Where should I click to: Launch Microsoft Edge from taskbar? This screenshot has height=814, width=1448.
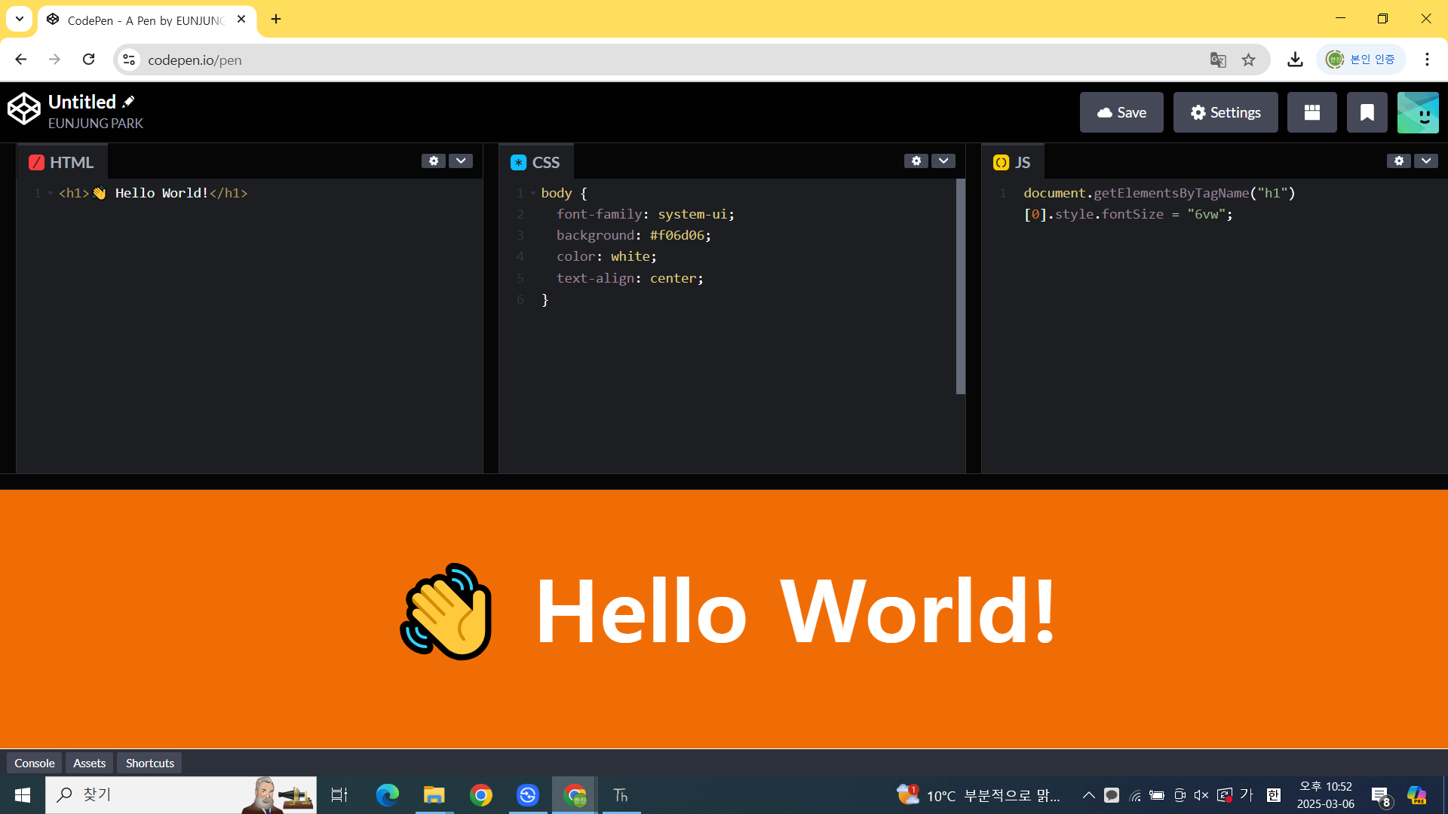388,795
